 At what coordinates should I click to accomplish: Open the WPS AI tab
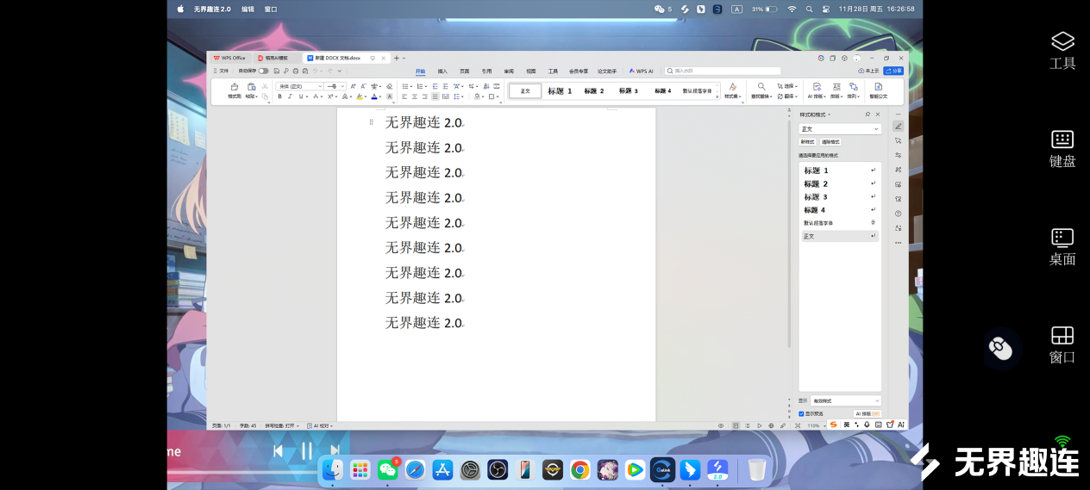tap(642, 71)
